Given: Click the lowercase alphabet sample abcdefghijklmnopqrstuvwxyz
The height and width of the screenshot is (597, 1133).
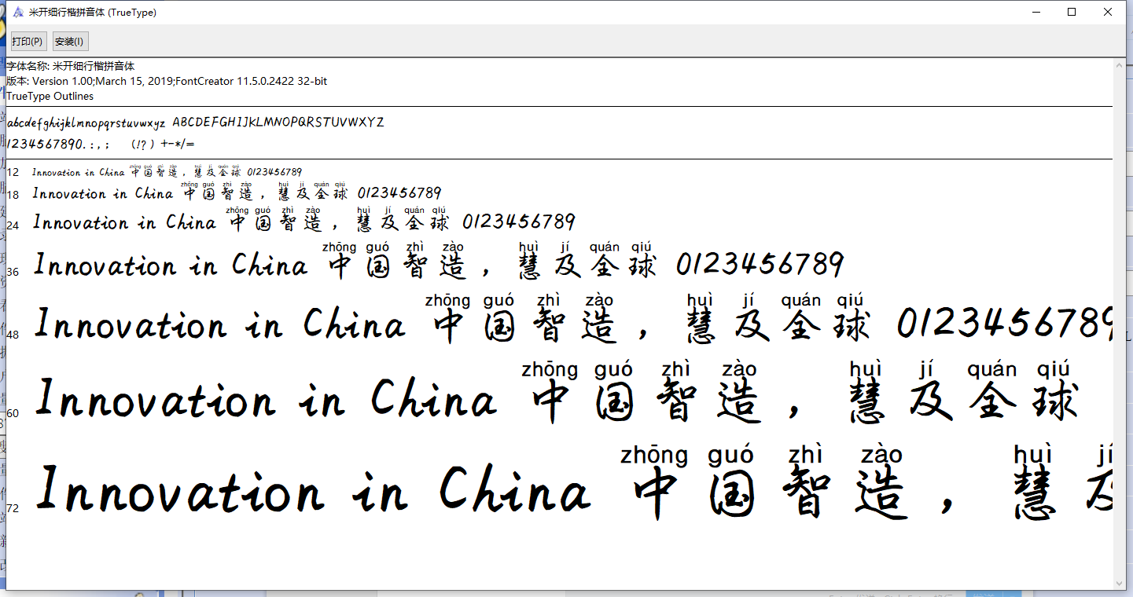Looking at the screenshot, I should [x=86, y=123].
